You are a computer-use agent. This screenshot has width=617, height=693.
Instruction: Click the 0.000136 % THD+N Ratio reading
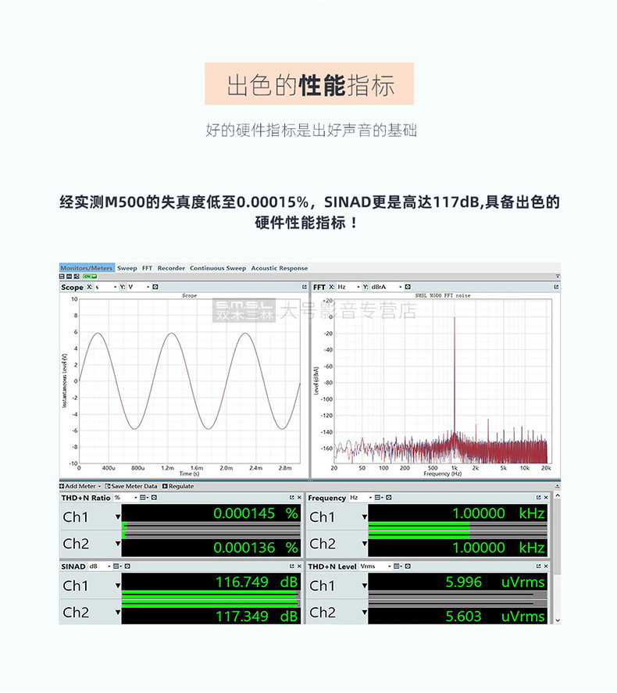255,548
